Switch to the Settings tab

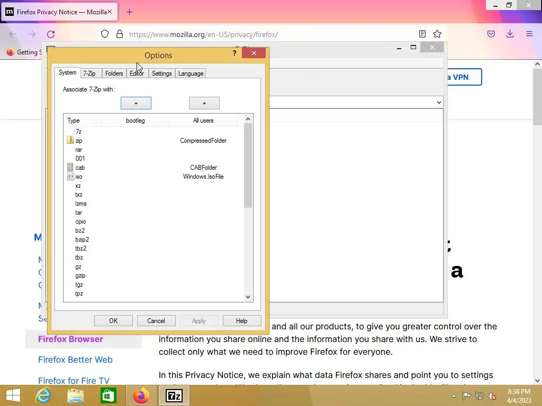pos(162,73)
